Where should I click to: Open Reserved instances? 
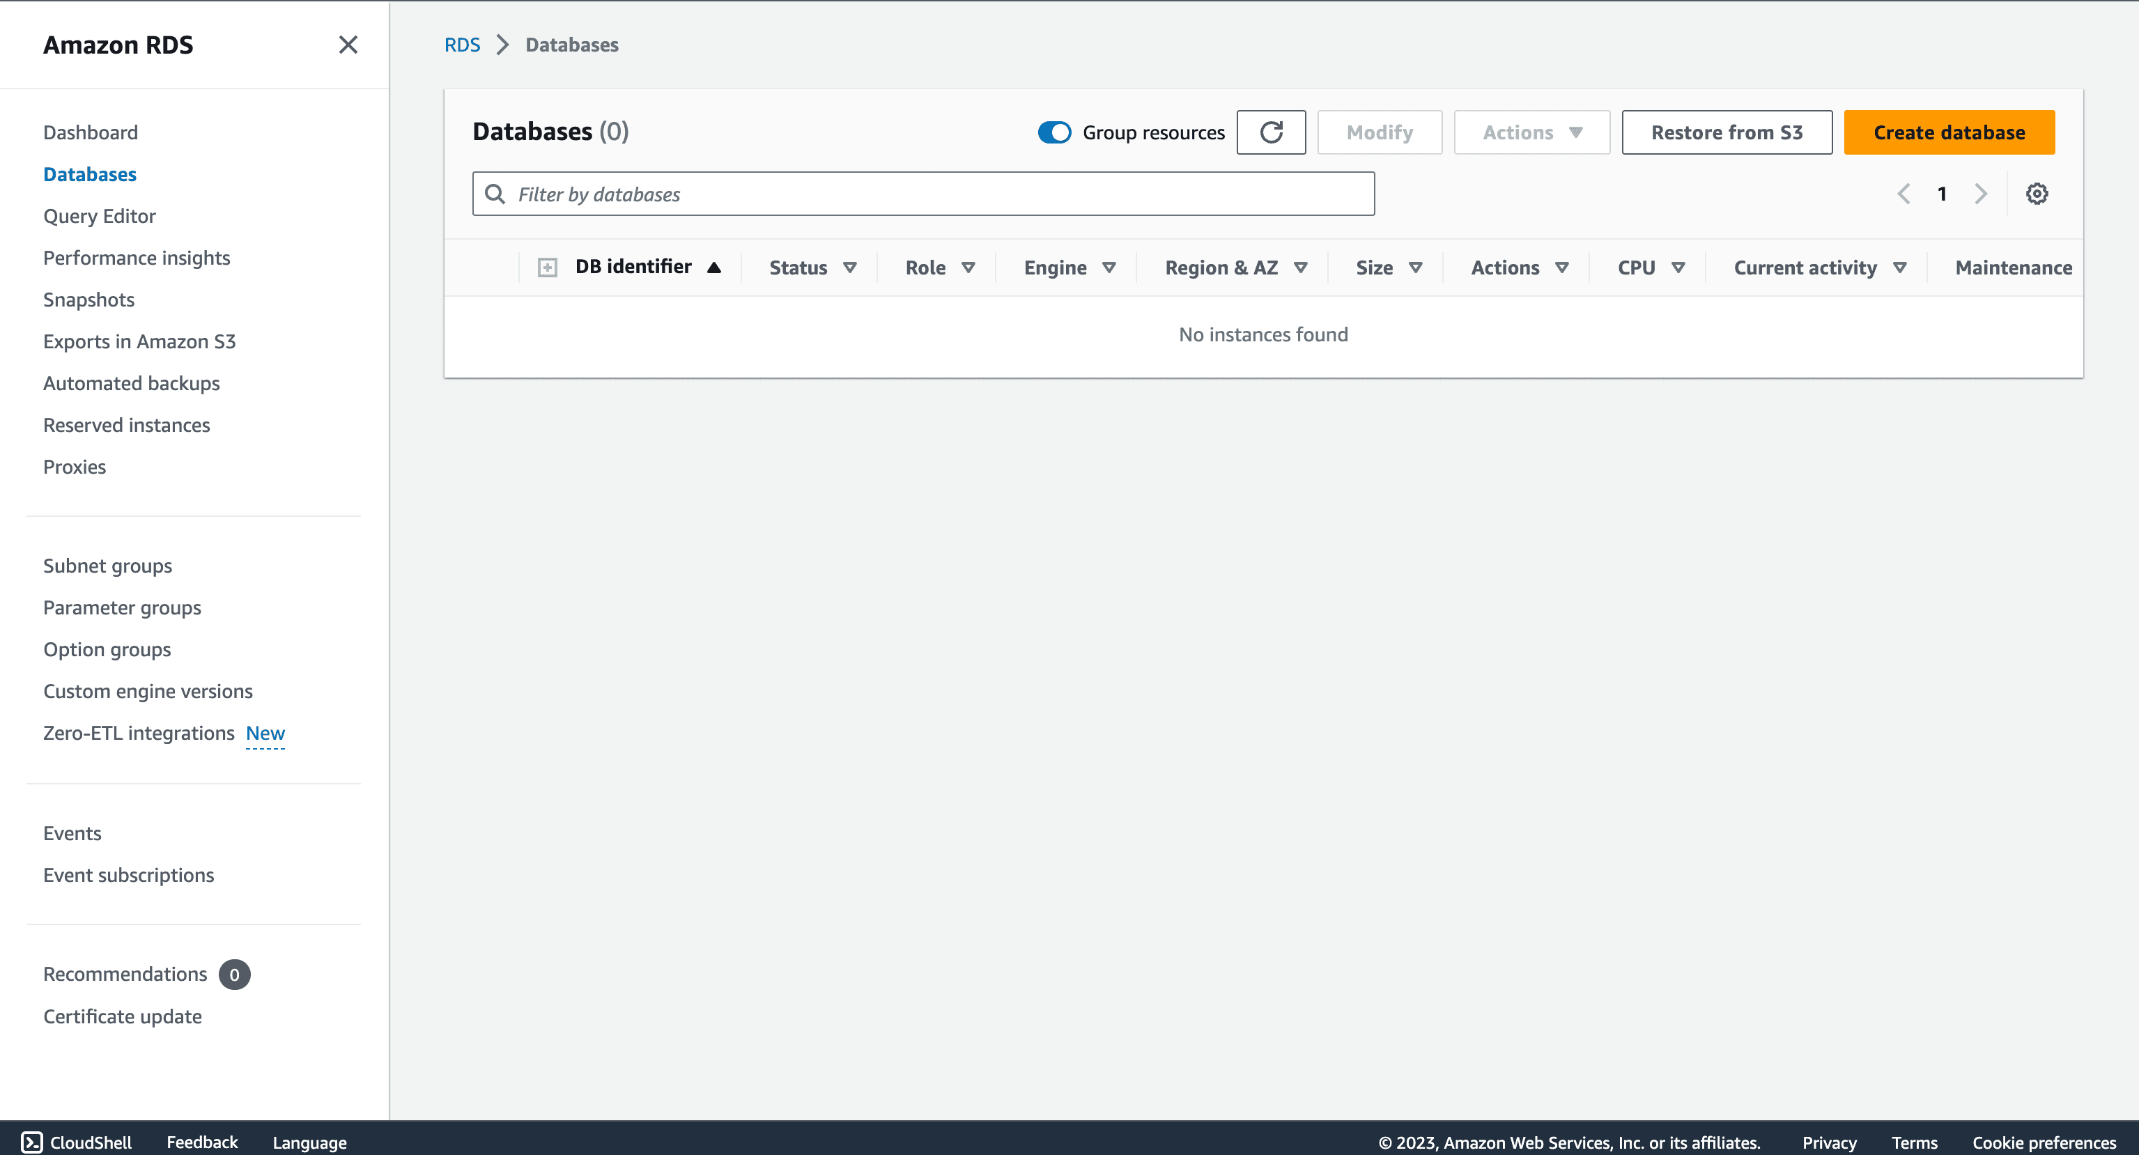(127, 425)
